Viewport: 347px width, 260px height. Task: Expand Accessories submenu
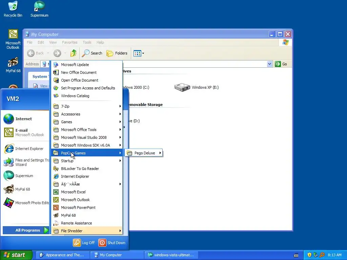[x=87, y=114]
